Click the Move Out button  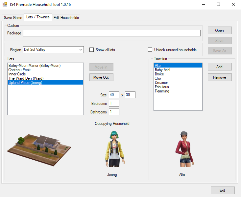tap(101, 77)
